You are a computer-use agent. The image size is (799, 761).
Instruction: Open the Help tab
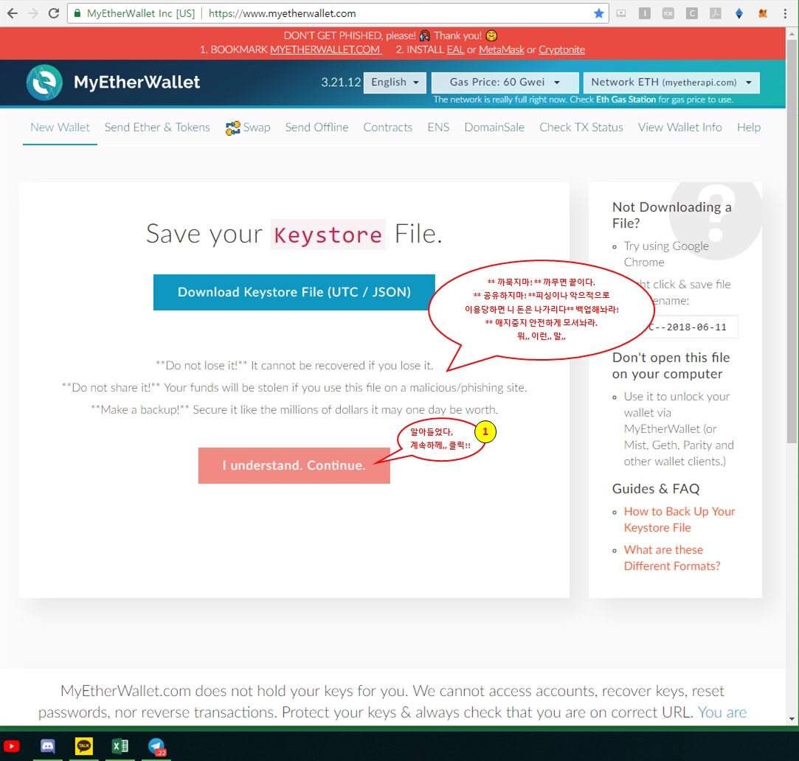tap(748, 128)
